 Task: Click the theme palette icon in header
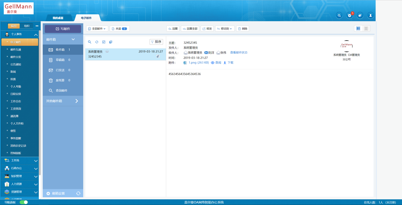click(360, 15)
